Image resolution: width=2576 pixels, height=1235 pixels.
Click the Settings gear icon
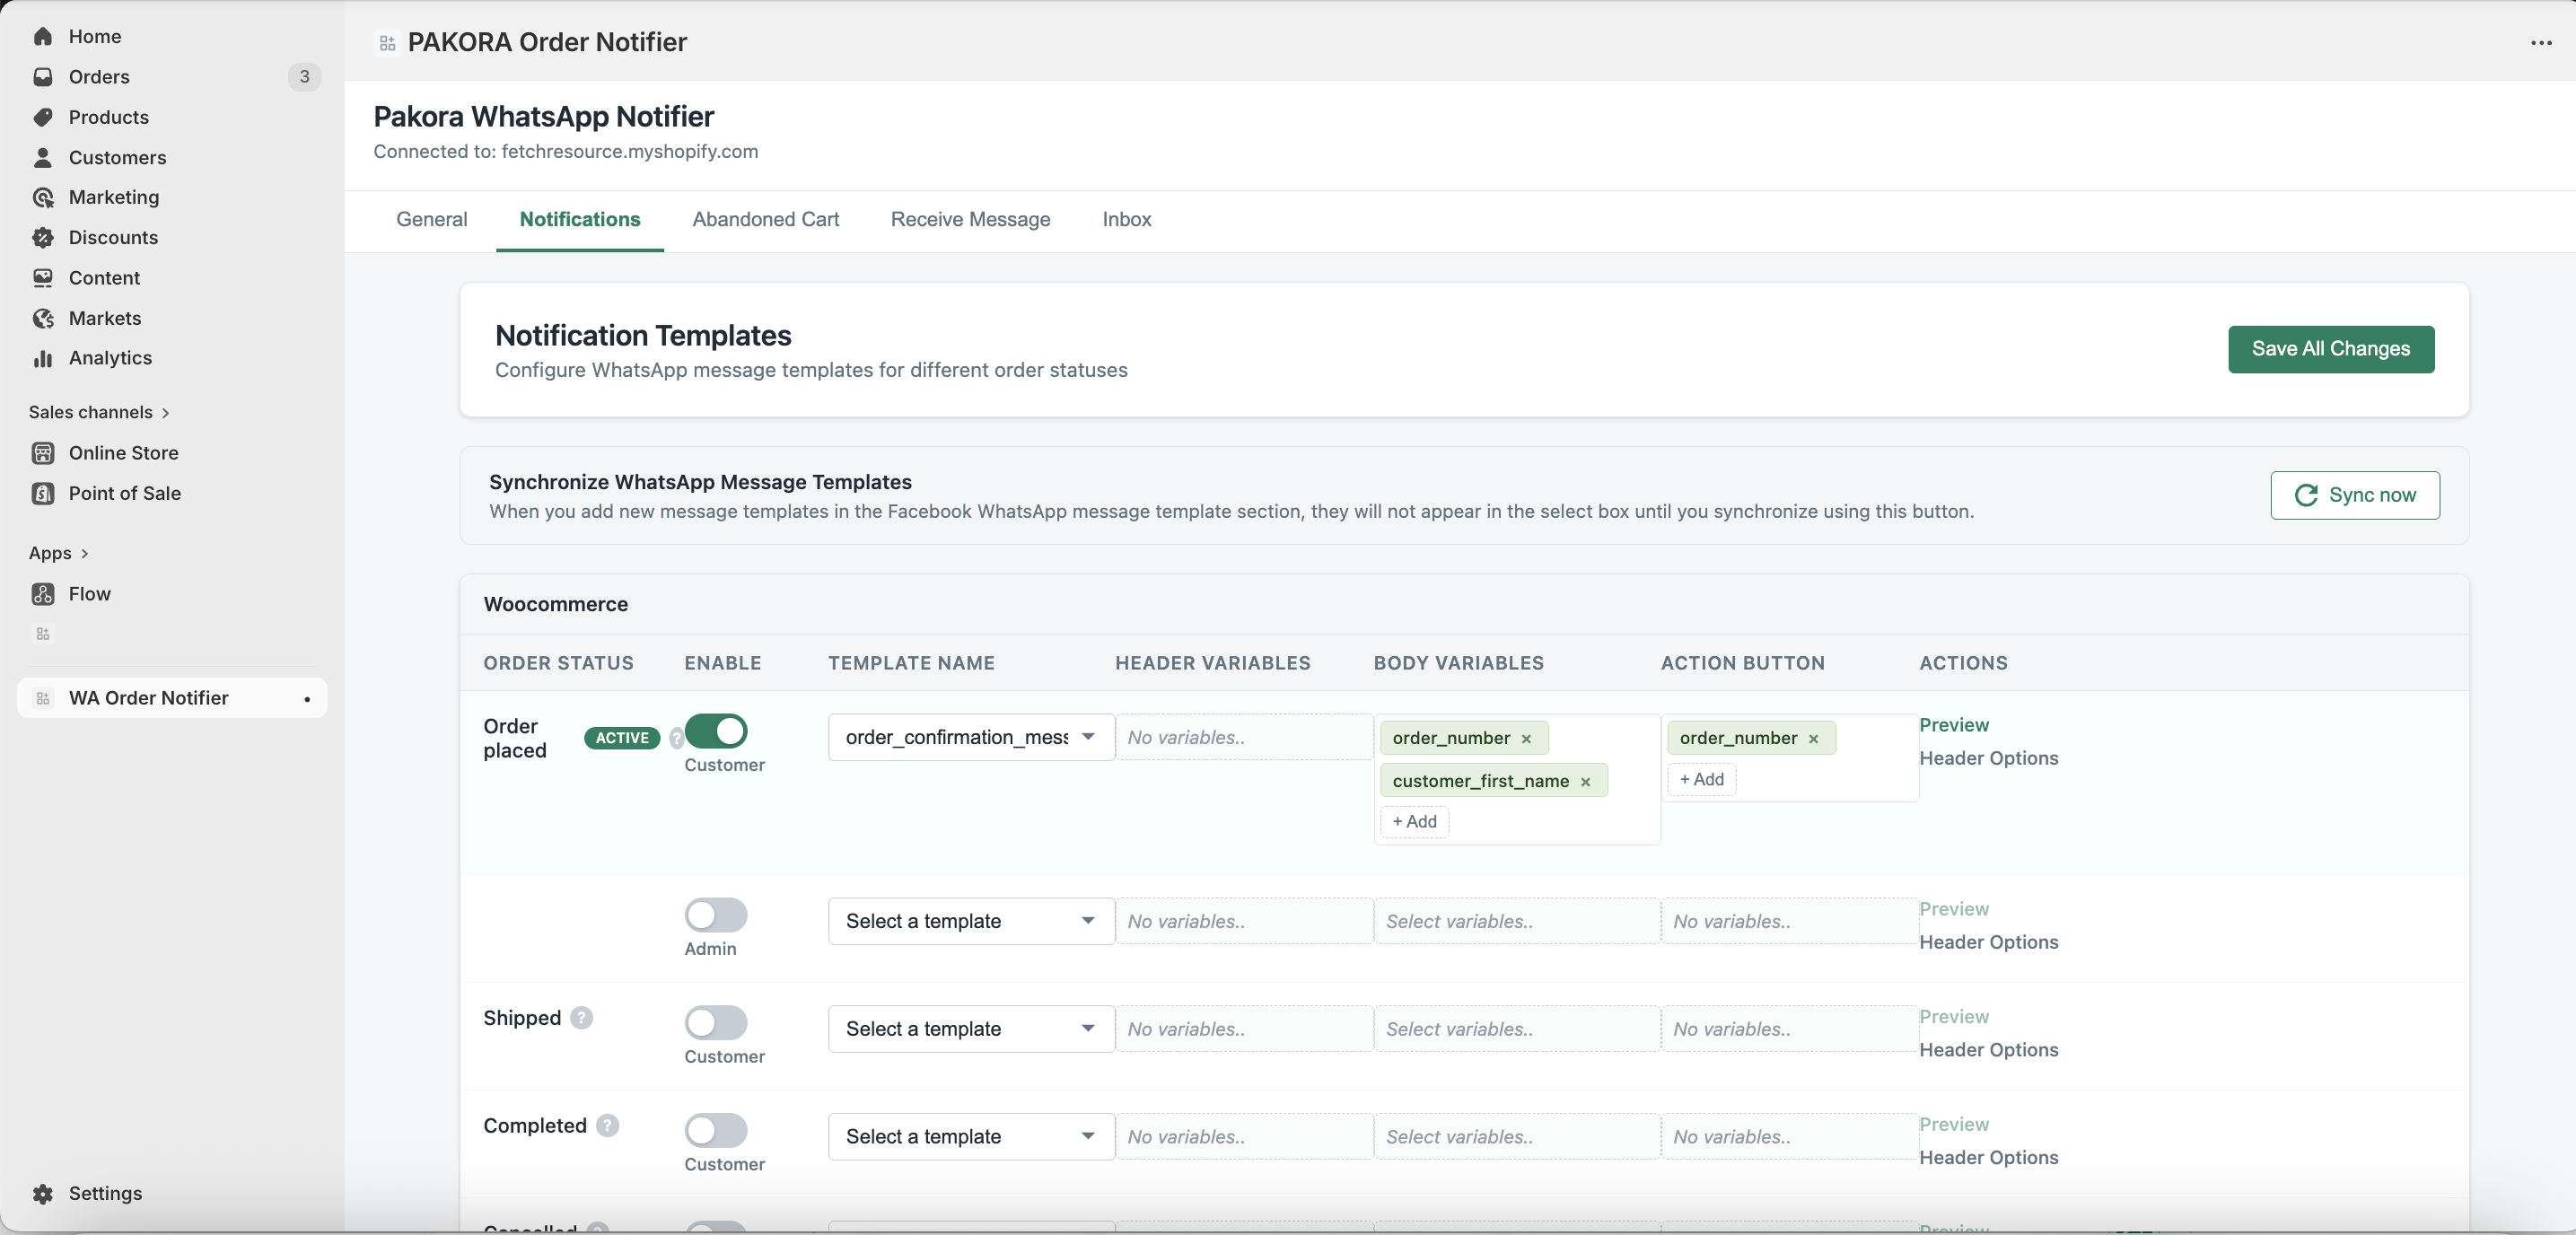pos(43,1193)
